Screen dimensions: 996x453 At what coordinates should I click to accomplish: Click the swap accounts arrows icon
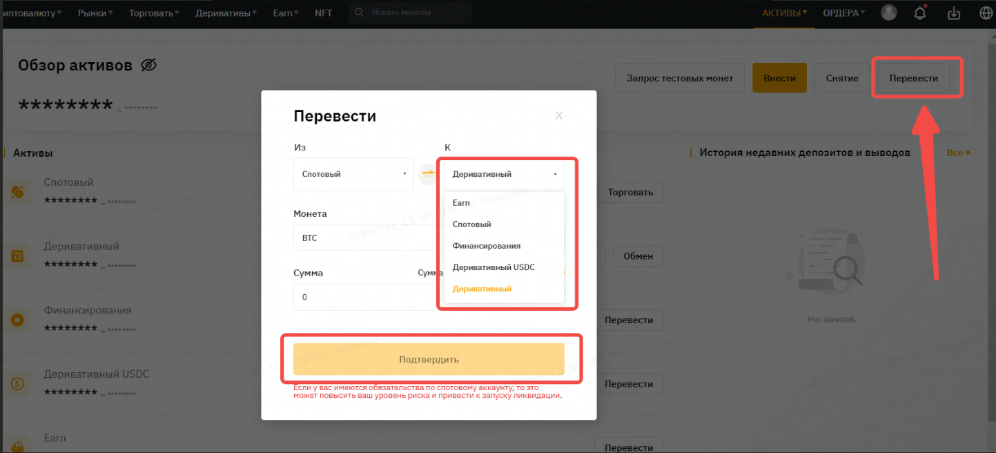[x=429, y=174]
